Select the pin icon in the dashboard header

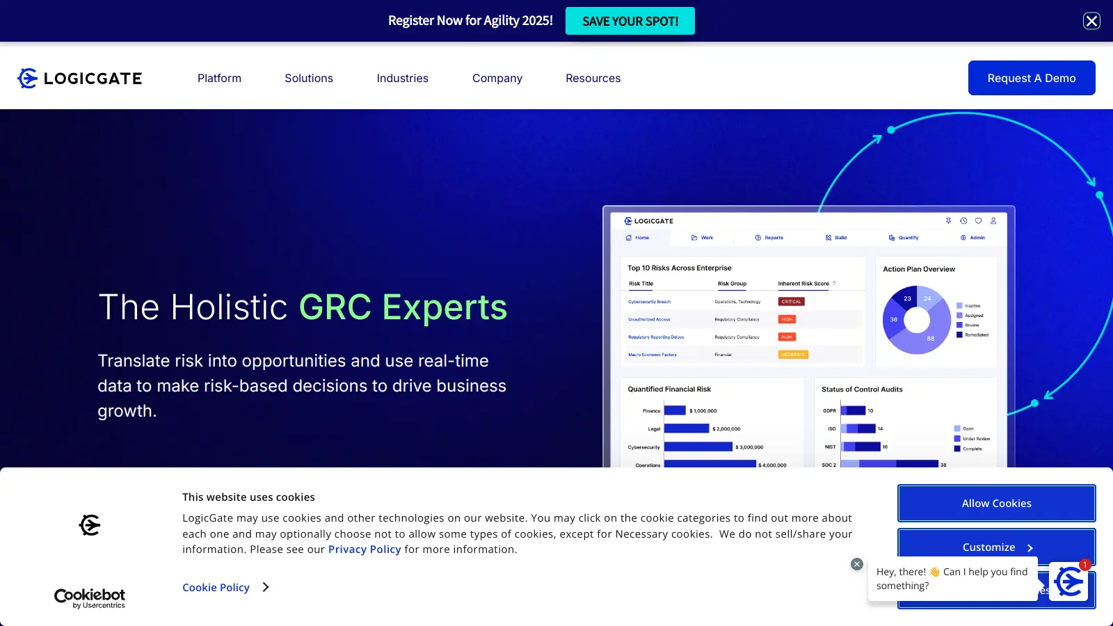click(x=949, y=220)
